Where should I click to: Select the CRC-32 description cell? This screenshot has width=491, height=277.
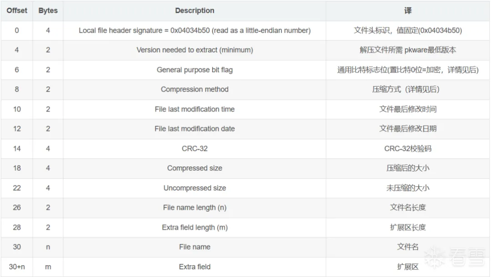click(195, 148)
